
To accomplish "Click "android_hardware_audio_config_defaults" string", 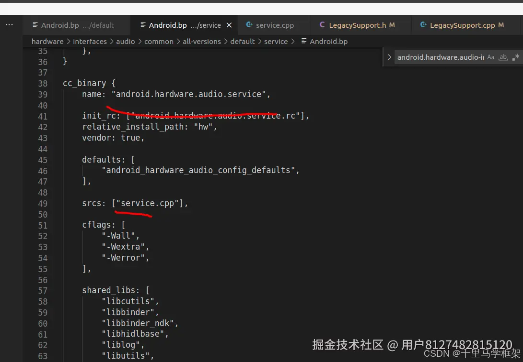I will [x=198, y=170].
